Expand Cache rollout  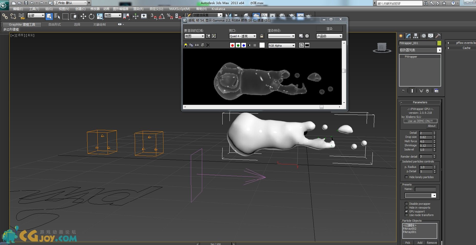(x=462, y=48)
